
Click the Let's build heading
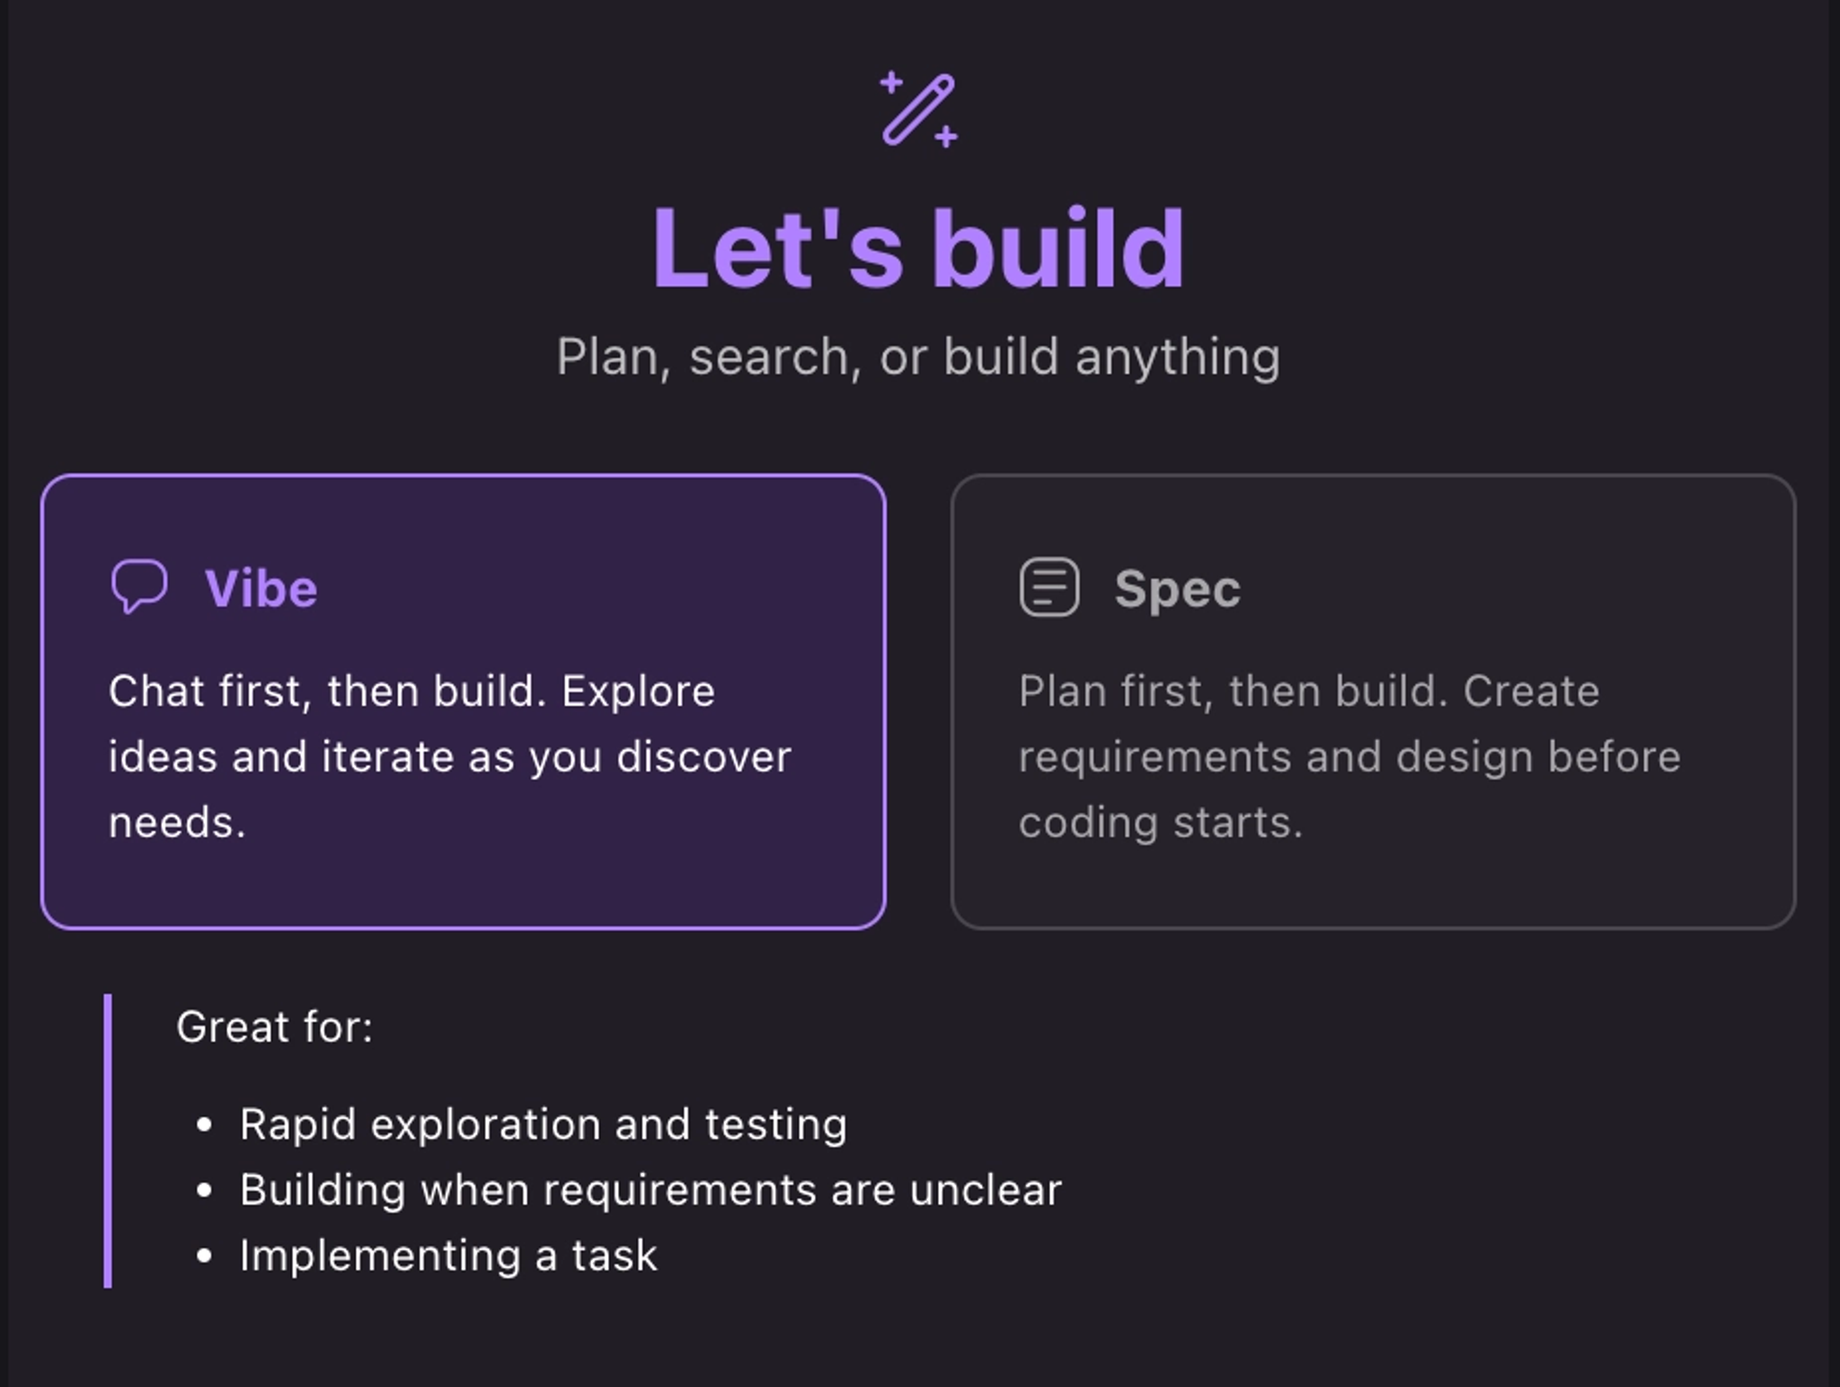click(x=918, y=249)
